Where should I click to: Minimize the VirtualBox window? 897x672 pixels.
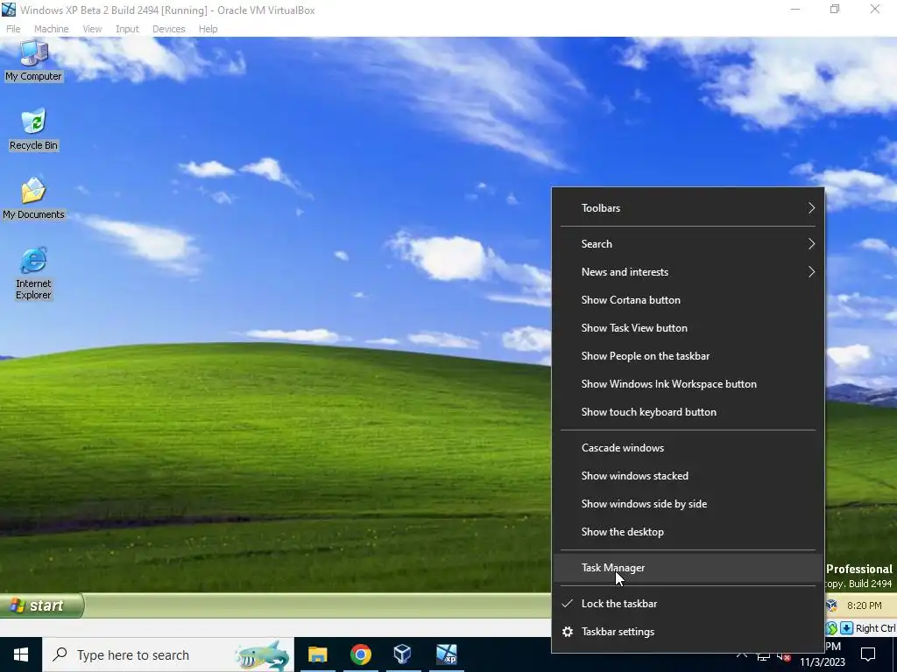click(x=795, y=9)
